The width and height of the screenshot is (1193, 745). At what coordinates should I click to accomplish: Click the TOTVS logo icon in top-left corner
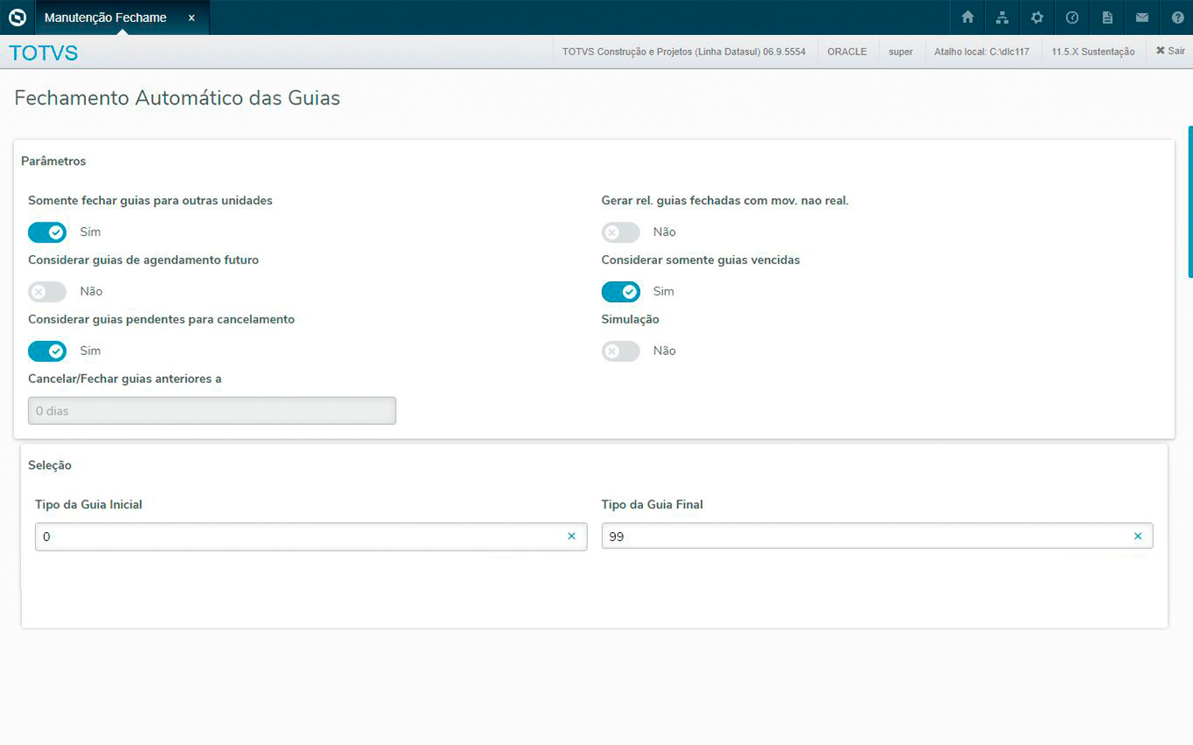18,18
